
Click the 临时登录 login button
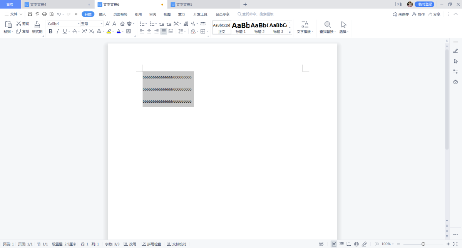(424, 4)
